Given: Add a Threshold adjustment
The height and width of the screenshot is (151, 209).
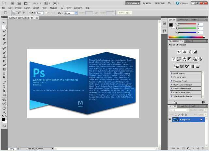Looking at the screenshot, I should [x=187, y=66].
